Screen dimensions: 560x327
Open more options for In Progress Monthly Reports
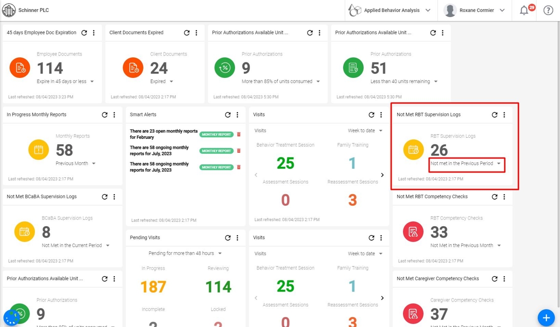(114, 115)
